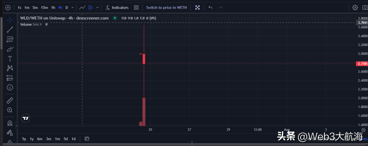368x146 pixels.
Task: Expand the time interval dropdown arrow
Action: coord(73,8)
